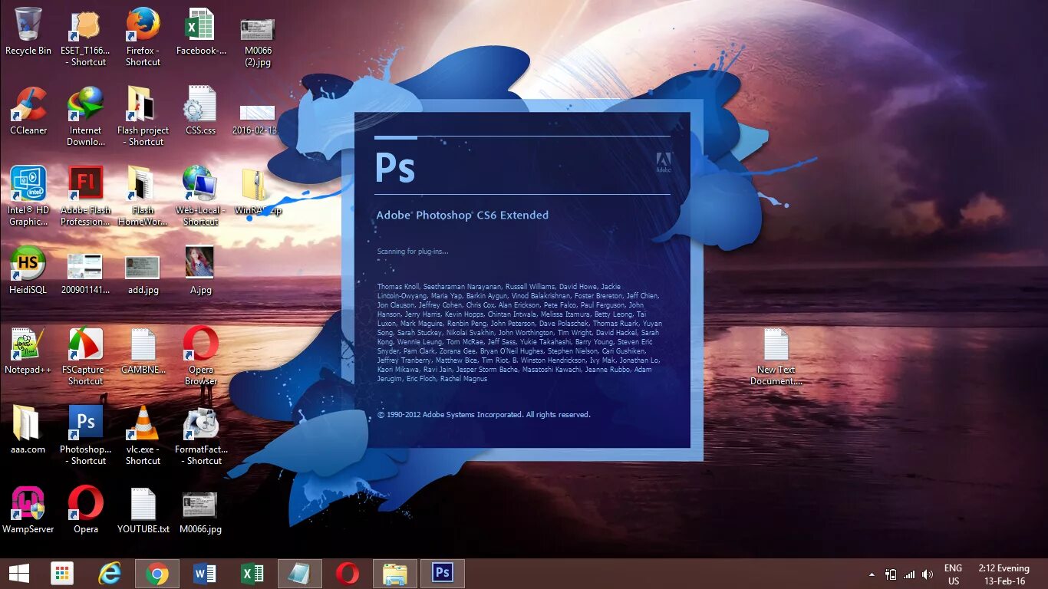The height and width of the screenshot is (589, 1048).
Task: Click "Adobe Photoshop CS6 Extended" title text
Action: coord(462,216)
